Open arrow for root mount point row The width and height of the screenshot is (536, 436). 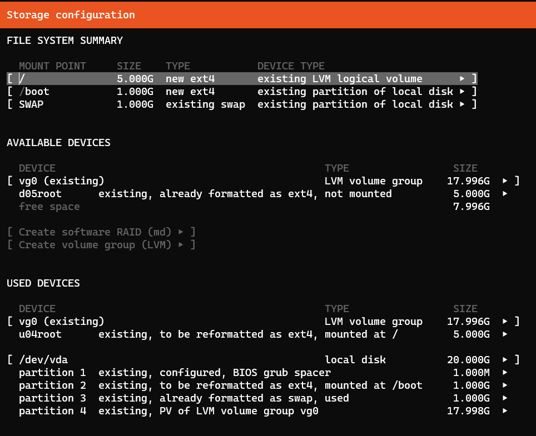click(462, 79)
